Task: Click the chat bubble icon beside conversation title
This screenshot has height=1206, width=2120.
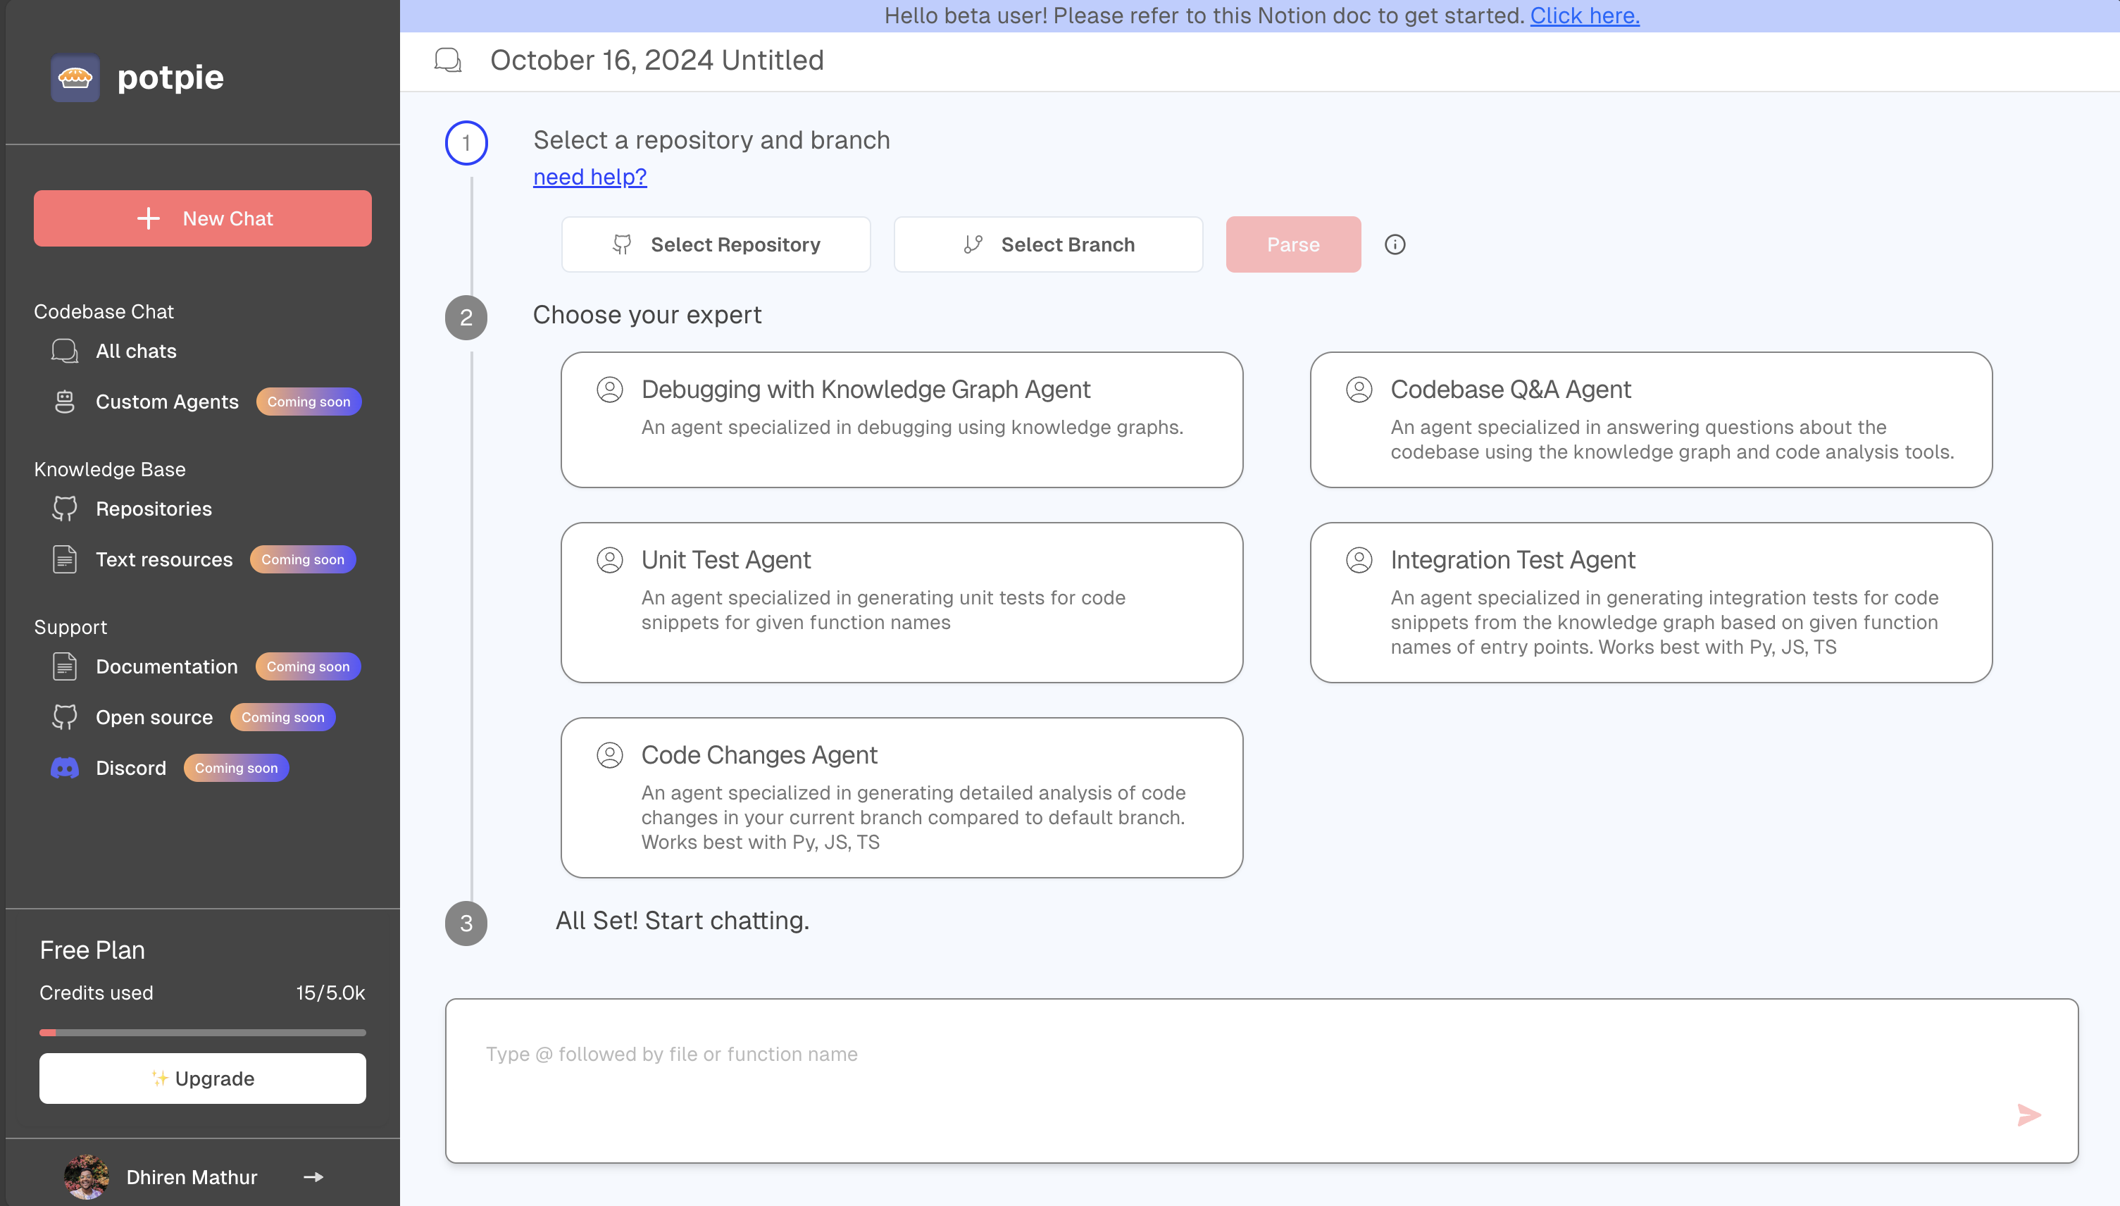Action: tap(448, 61)
